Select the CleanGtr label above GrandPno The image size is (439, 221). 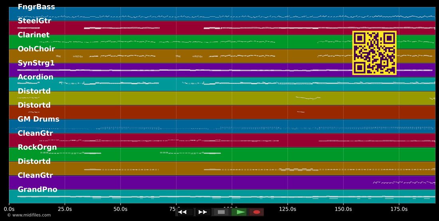35,175
